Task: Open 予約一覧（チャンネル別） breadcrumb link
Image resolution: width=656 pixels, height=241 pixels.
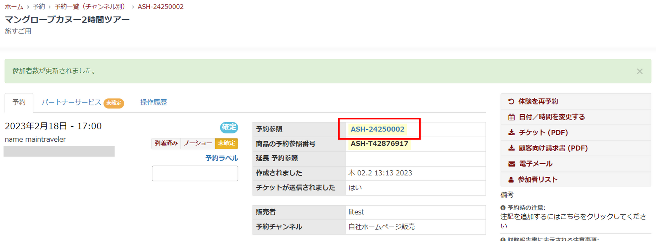Action: click(x=90, y=7)
